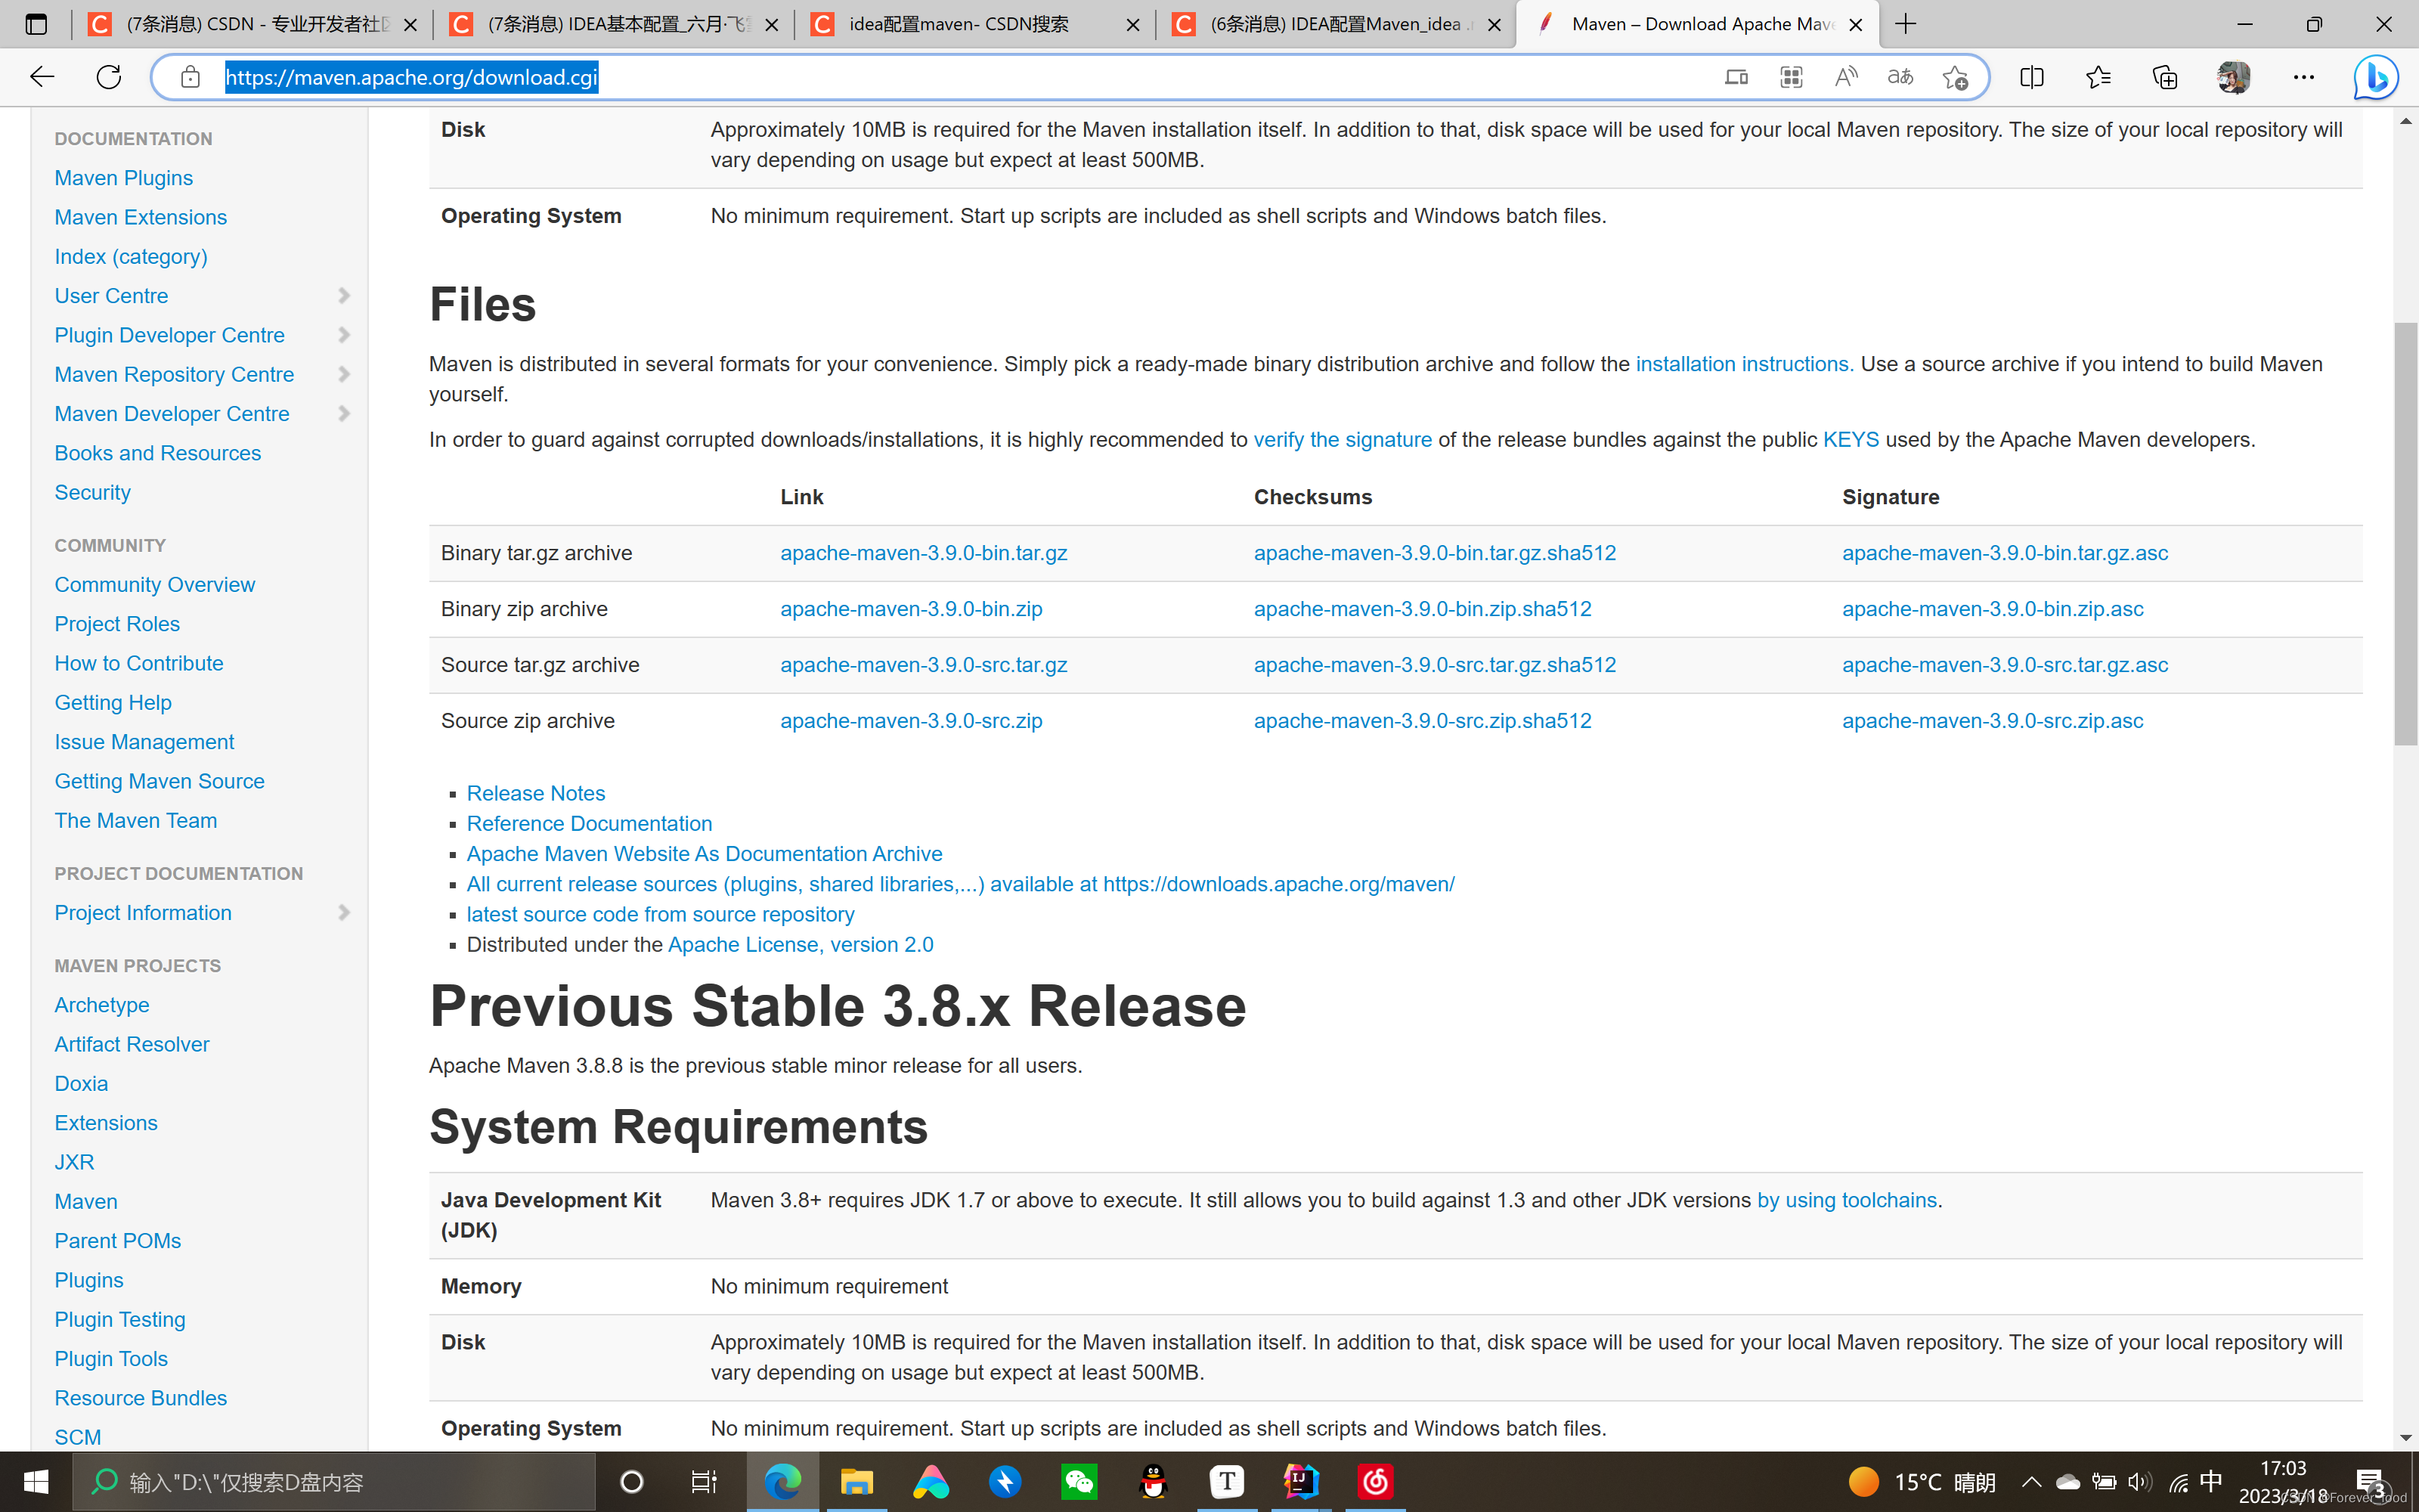Open a new browser tab
2419x1512 pixels.
tap(1906, 24)
